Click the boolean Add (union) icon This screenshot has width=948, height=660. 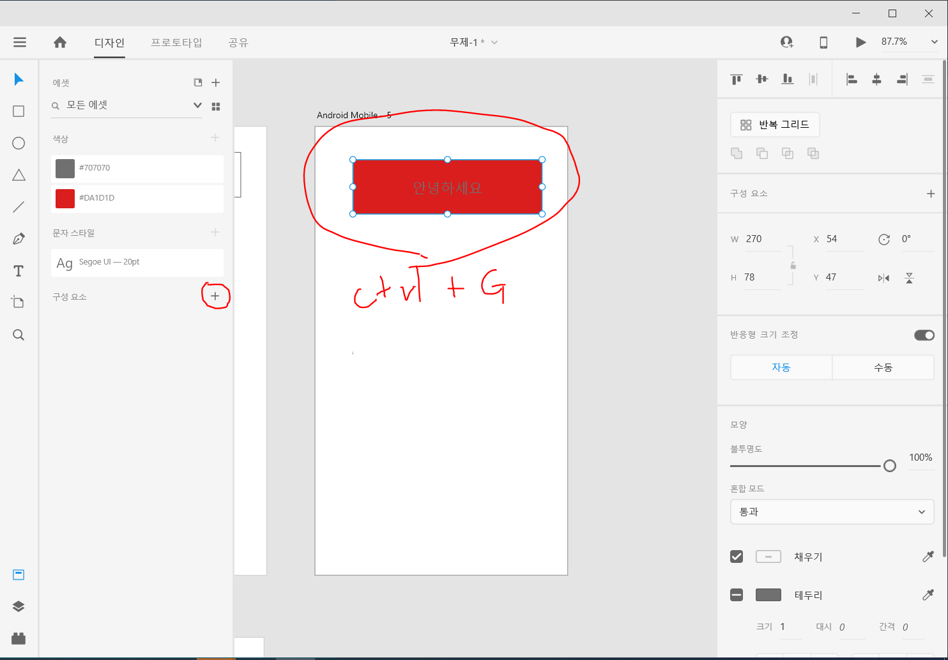point(737,153)
